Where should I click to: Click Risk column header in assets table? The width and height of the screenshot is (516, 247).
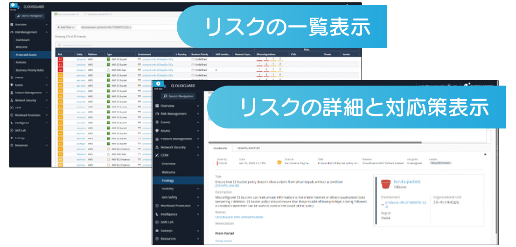(60, 54)
